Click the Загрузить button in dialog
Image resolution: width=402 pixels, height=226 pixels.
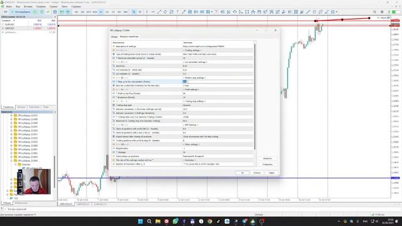pos(268,158)
